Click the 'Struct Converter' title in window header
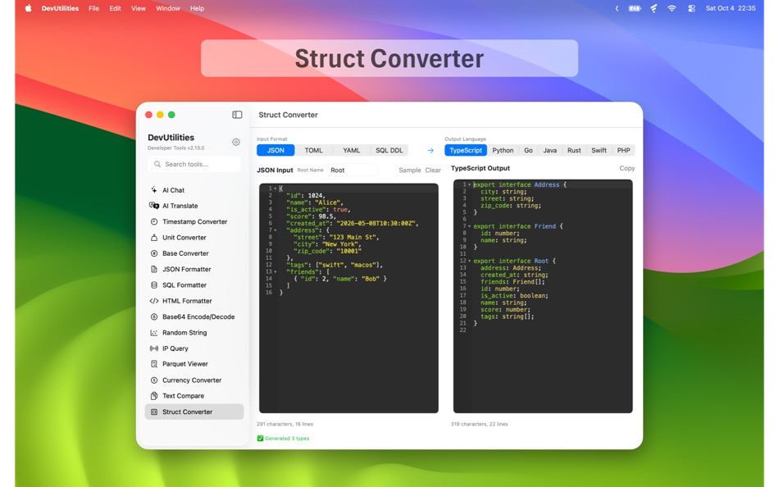The width and height of the screenshot is (779, 487). coord(288,115)
